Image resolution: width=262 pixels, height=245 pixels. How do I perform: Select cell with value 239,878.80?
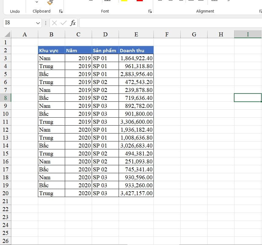(x=136, y=90)
